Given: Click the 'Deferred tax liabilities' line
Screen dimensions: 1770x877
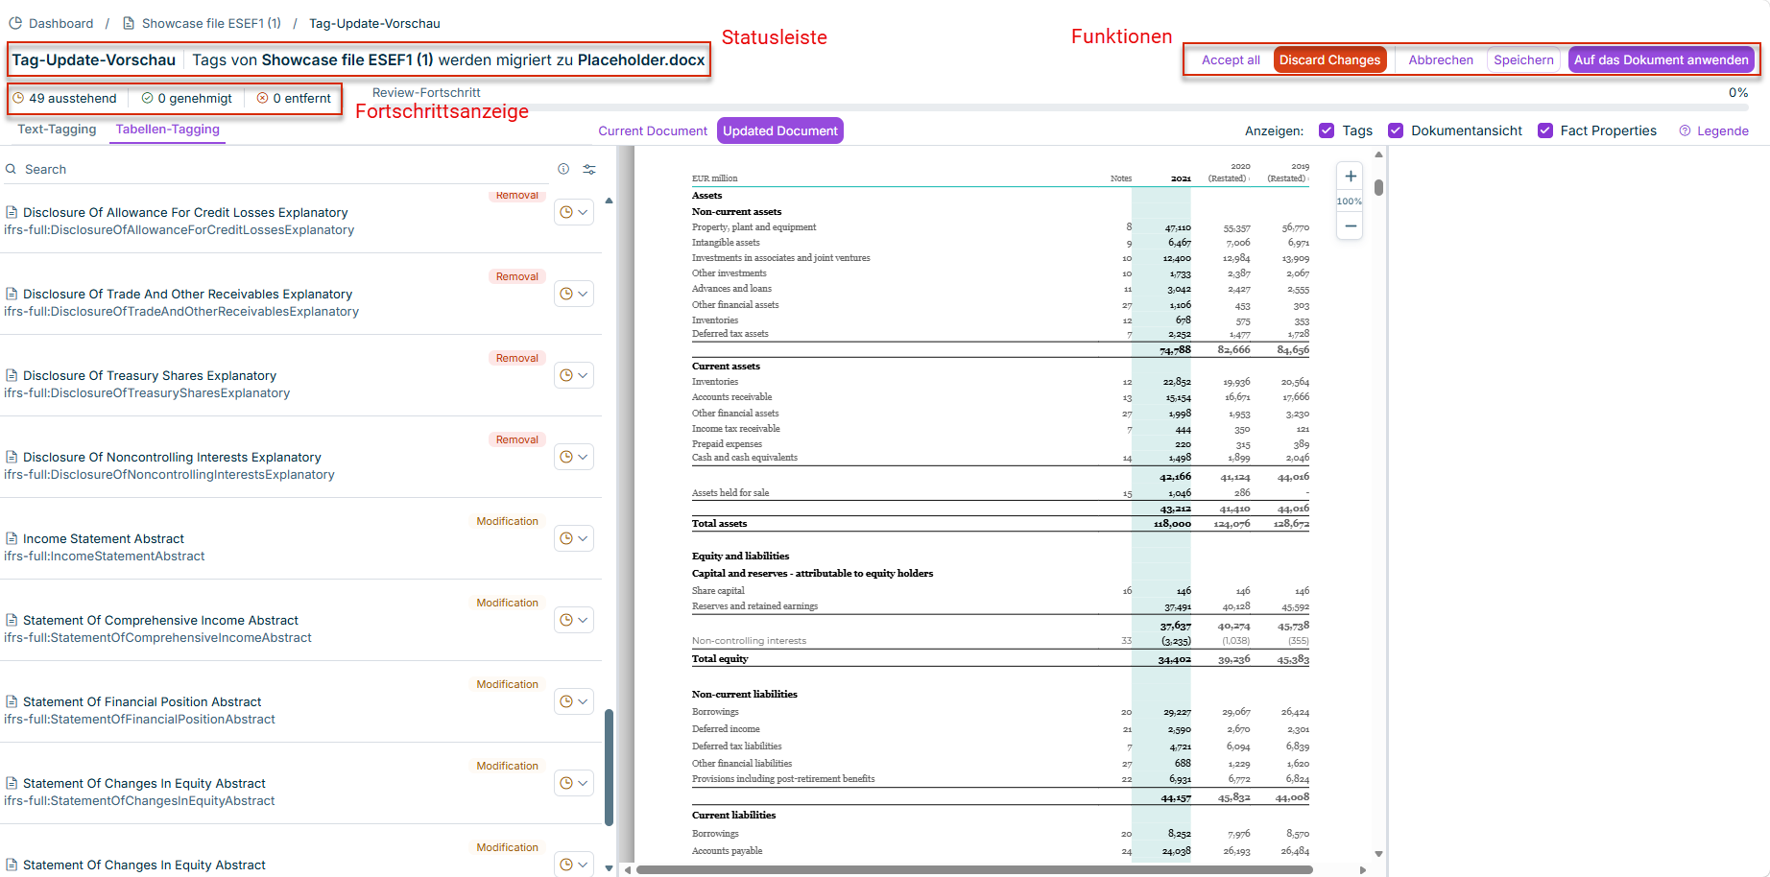Looking at the screenshot, I should 737,747.
